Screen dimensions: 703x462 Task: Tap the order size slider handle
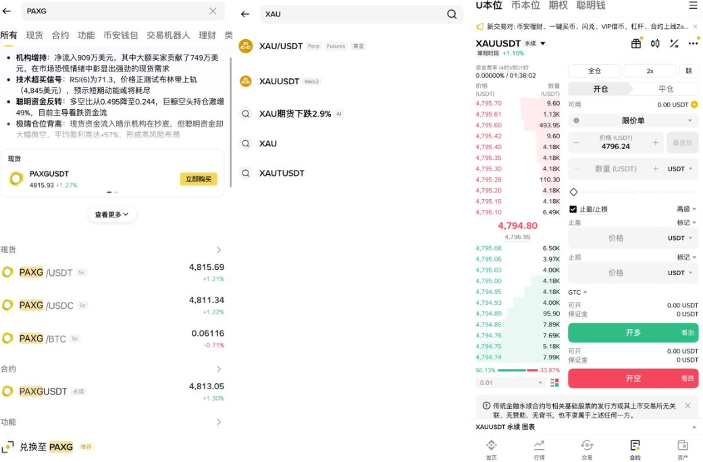(x=573, y=192)
